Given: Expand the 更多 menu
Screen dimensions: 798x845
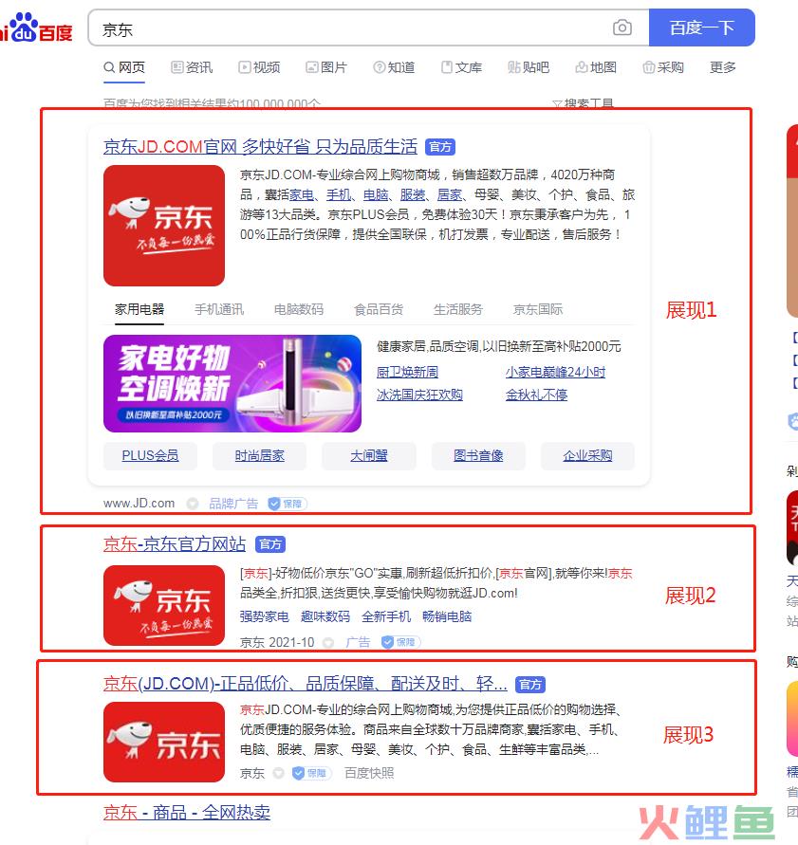Looking at the screenshot, I should [x=723, y=67].
